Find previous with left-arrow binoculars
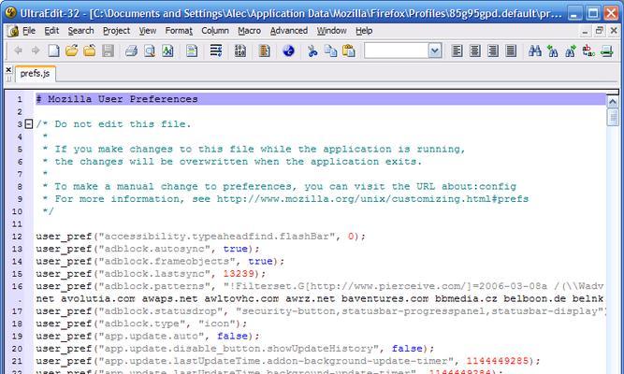This screenshot has height=374, width=624. pyautogui.click(x=552, y=50)
